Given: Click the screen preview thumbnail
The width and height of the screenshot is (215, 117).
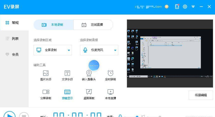Looking at the screenshot, I should [170, 53].
